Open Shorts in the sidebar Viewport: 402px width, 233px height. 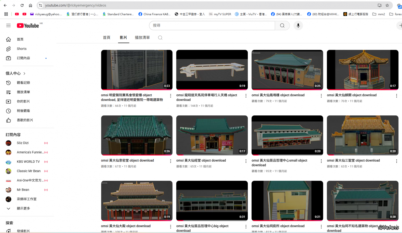21,49
